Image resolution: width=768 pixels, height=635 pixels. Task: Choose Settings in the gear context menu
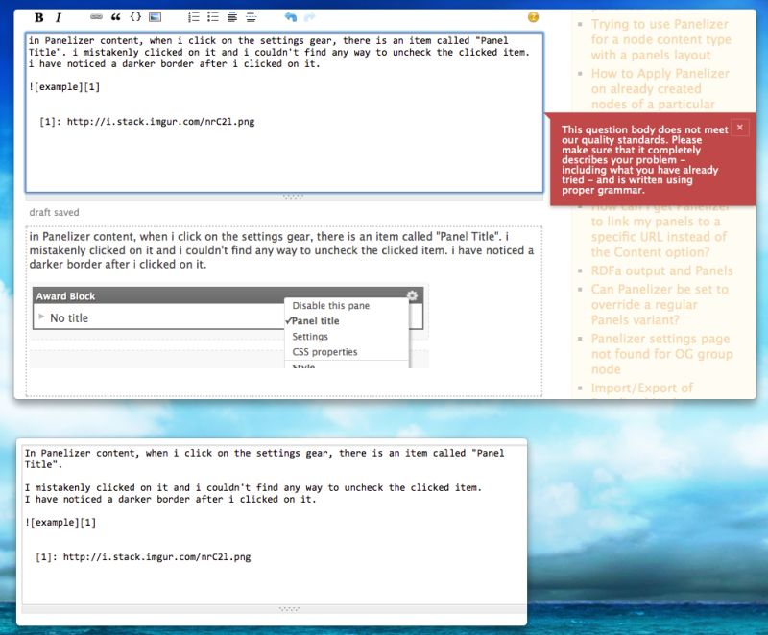pyautogui.click(x=310, y=336)
